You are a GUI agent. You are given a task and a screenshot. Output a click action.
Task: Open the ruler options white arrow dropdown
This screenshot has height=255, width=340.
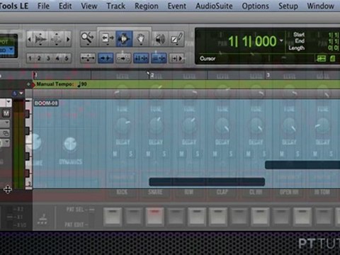point(21,93)
